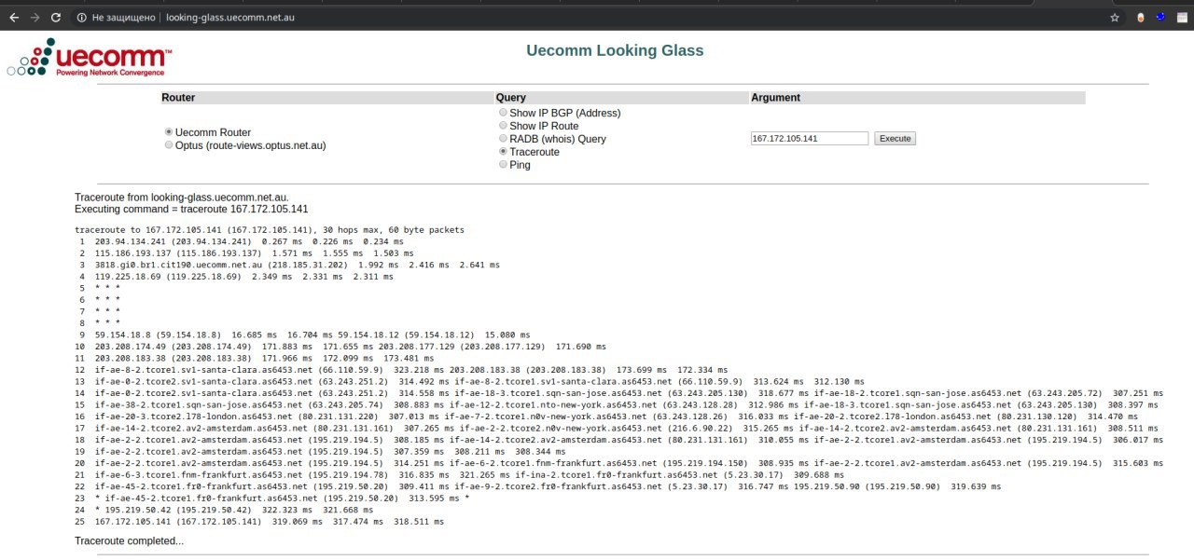Click hop 25 line 167.172.105.141
Screen dimensions: 1194x560
(261, 522)
